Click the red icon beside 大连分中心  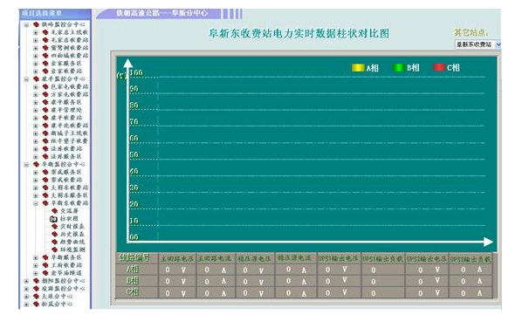click(36, 296)
